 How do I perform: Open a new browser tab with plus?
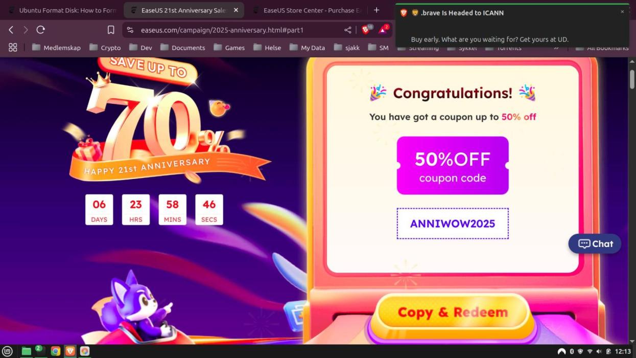point(376,10)
